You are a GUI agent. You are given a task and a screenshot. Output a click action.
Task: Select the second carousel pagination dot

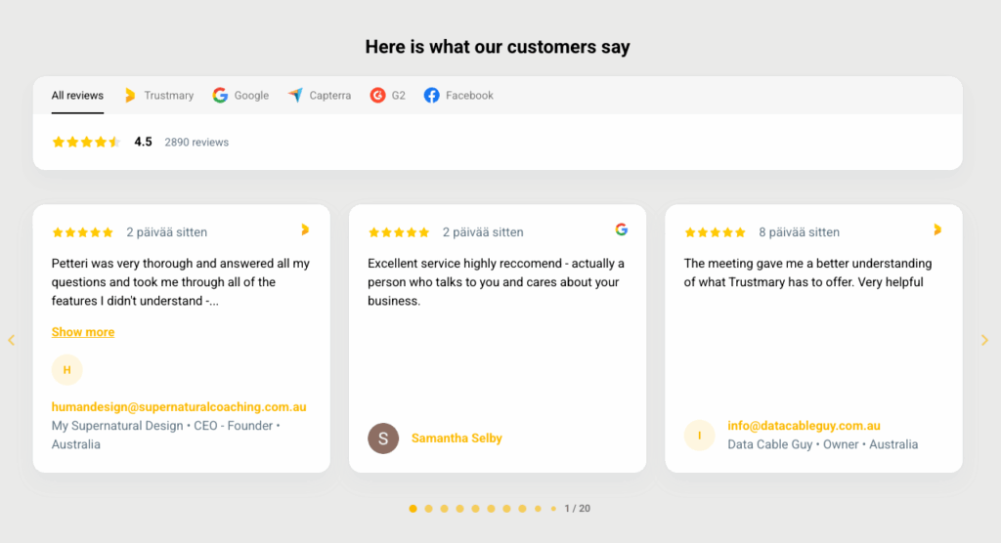pyautogui.click(x=428, y=509)
